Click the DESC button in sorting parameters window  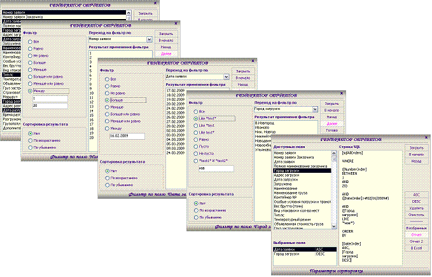[x=416, y=201]
